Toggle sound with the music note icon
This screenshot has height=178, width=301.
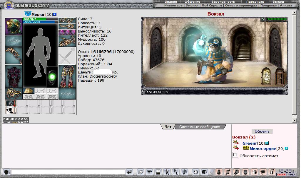tap(185, 172)
